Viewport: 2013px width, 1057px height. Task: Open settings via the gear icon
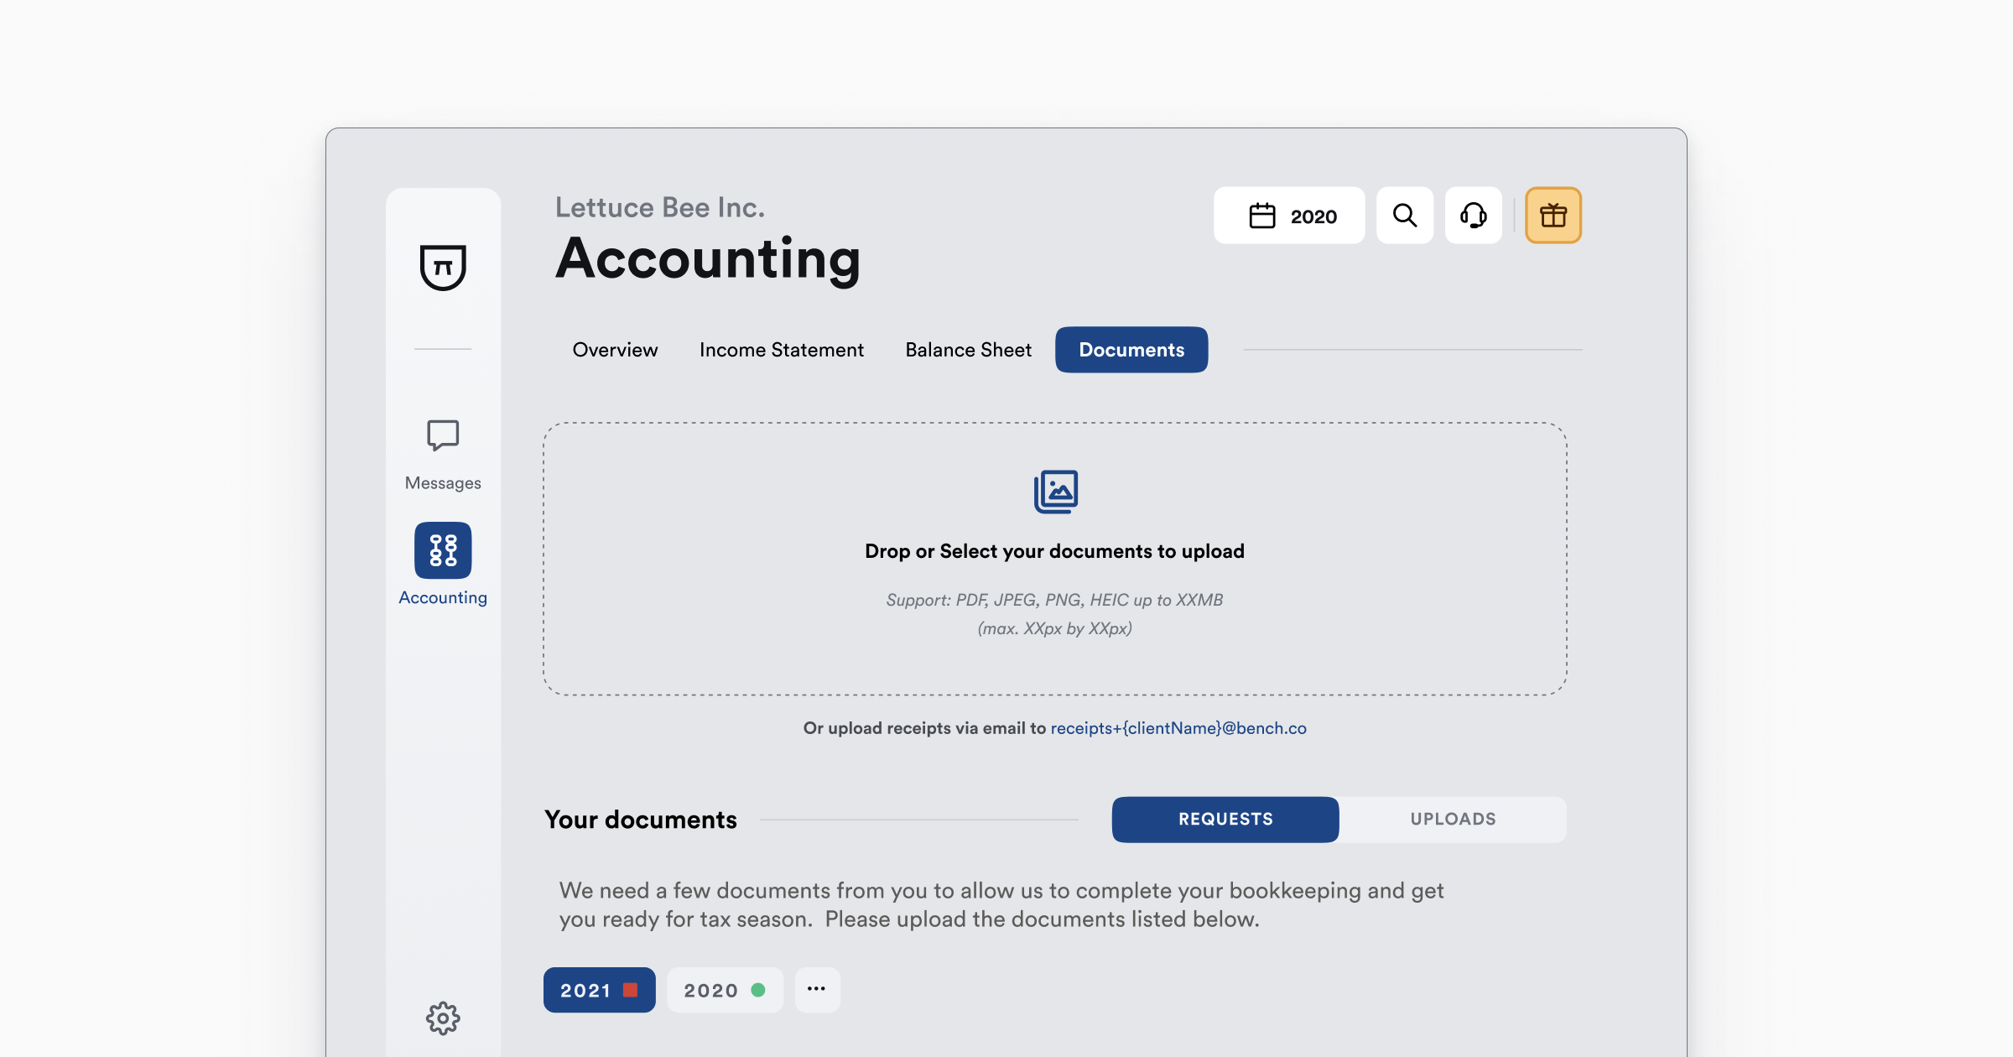(443, 1018)
